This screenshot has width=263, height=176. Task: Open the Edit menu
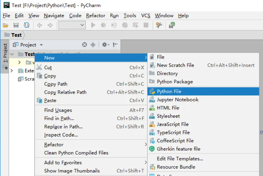point(19,16)
